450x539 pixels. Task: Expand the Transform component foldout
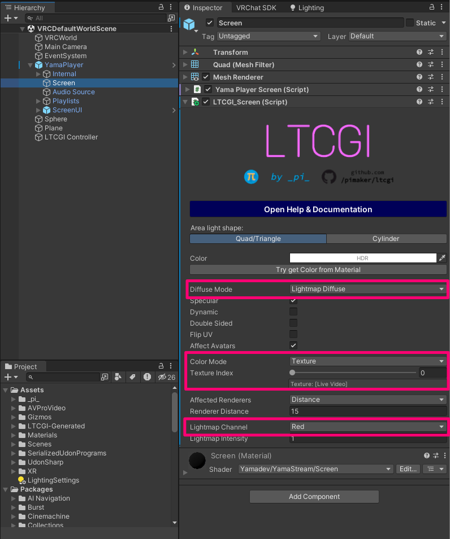click(185, 52)
